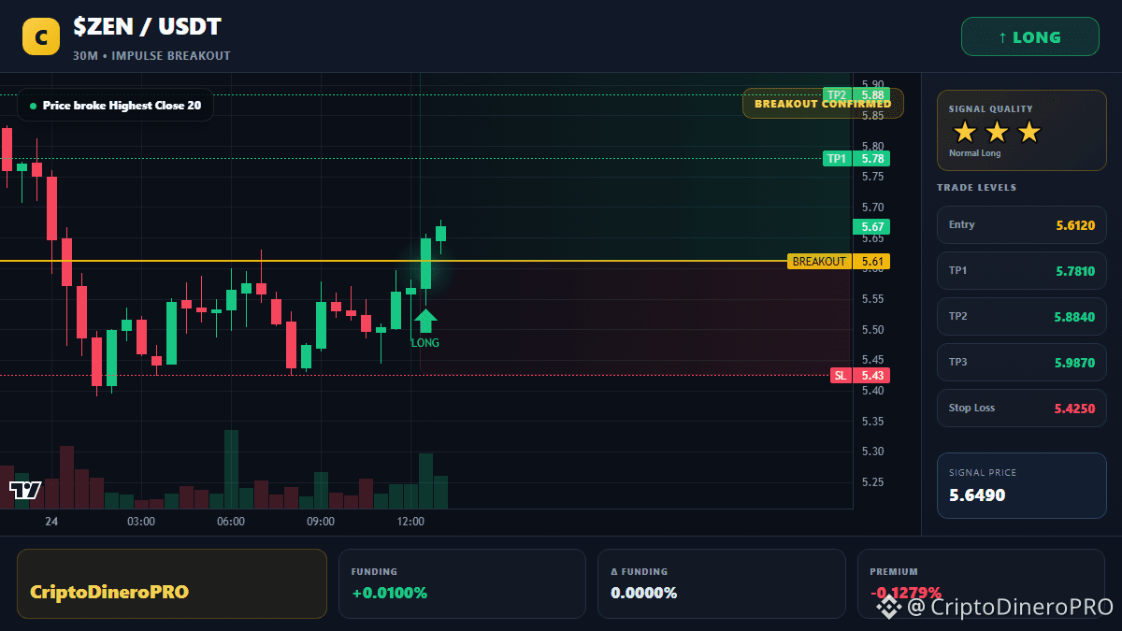
Task: Click the 12:00 time axis label
Action: click(x=410, y=522)
